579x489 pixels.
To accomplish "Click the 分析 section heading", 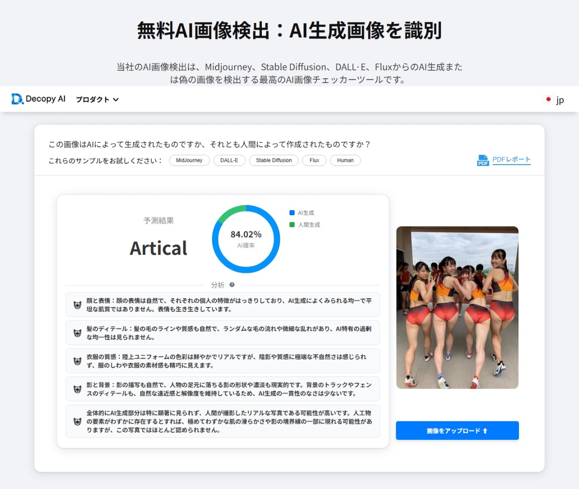I will pos(218,285).
